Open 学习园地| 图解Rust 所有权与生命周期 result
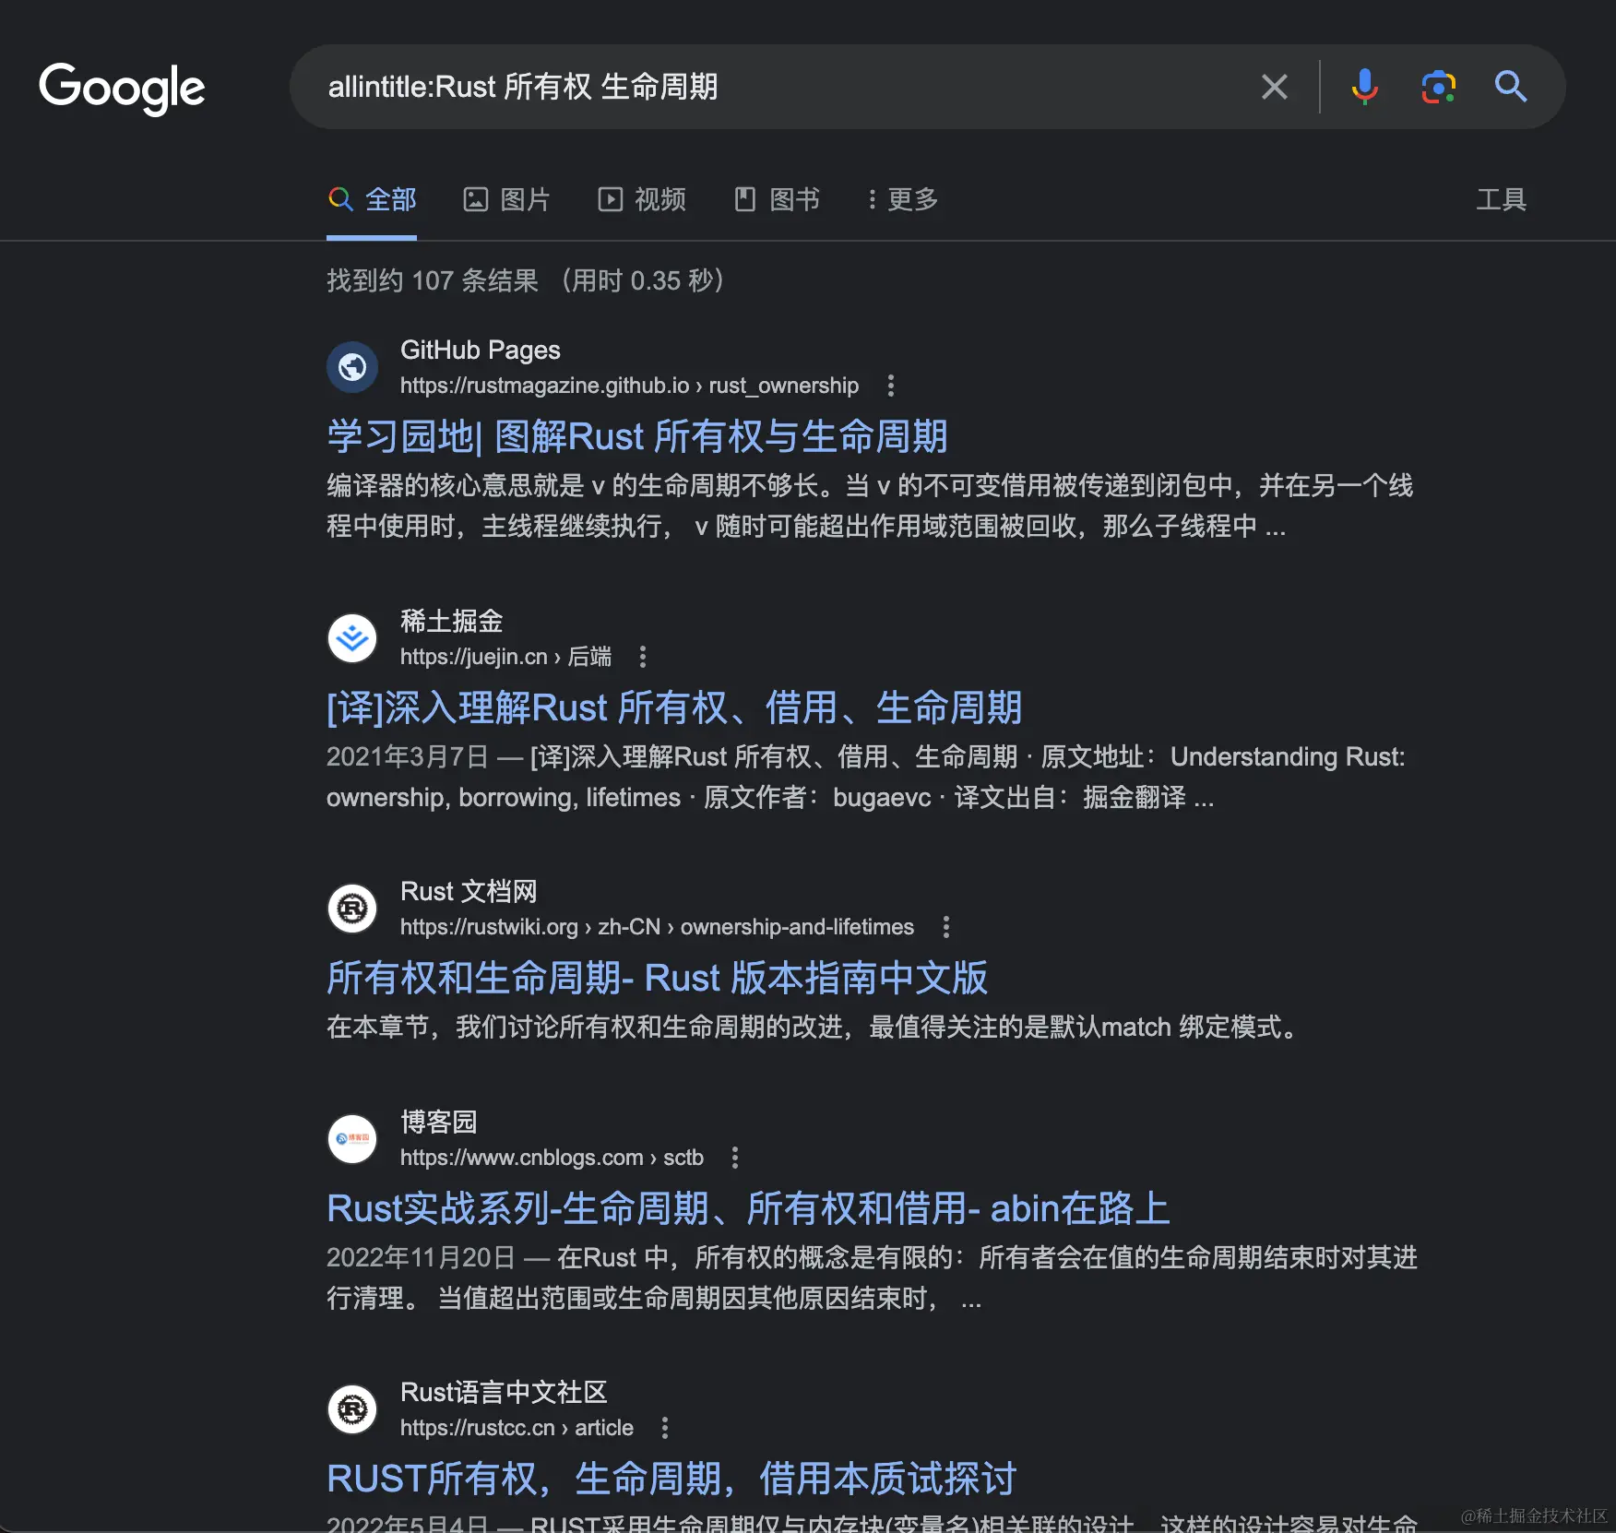 pyautogui.click(x=637, y=436)
